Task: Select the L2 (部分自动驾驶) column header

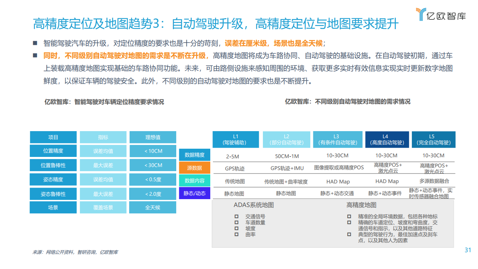Action: tap(286, 139)
